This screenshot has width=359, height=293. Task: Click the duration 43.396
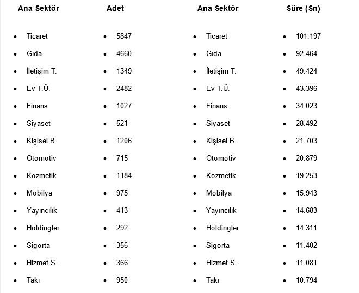click(x=307, y=88)
